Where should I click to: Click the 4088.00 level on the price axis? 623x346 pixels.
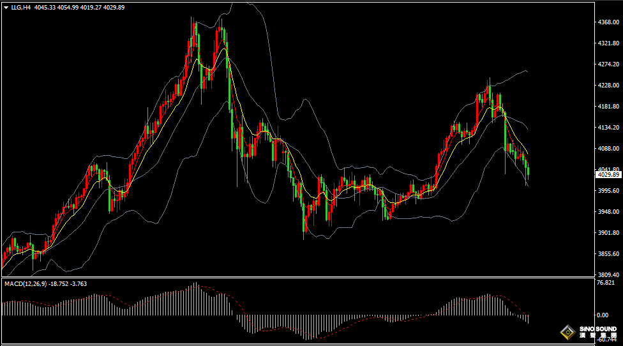(608, 149)
